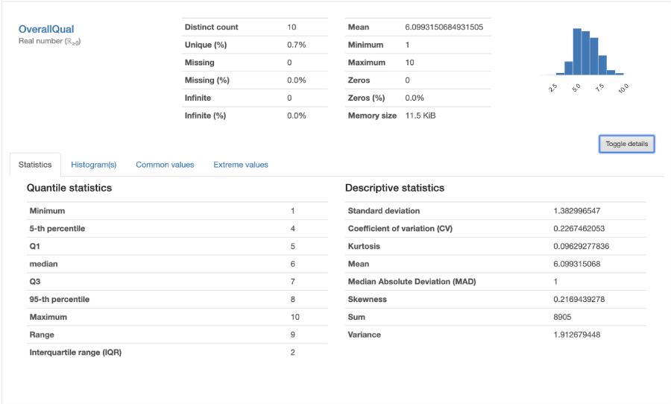Select the Sum value 8905

(x=562, y=317)
